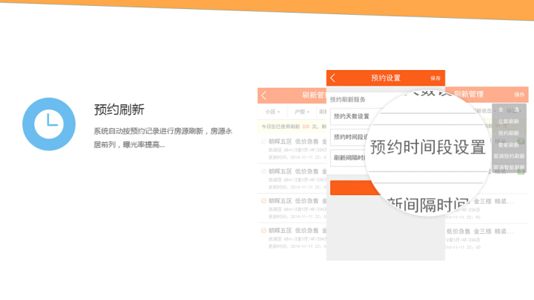
Task: Choose 预约刷新 in the action menu
Action: click(509, 133)
